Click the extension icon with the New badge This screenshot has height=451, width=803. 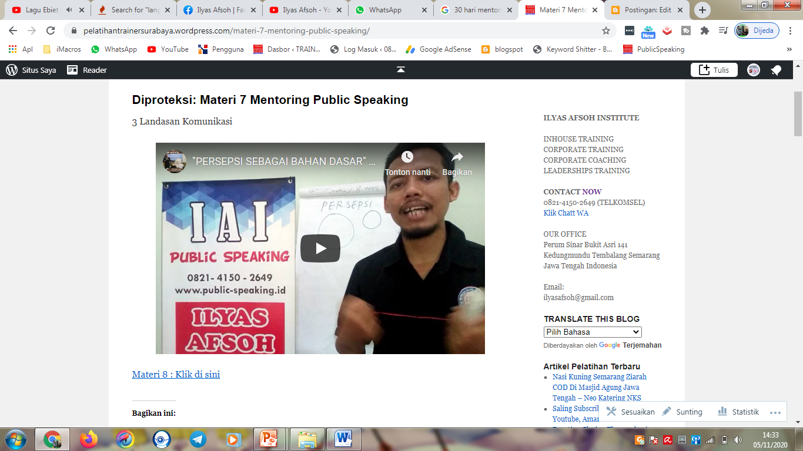648,32
